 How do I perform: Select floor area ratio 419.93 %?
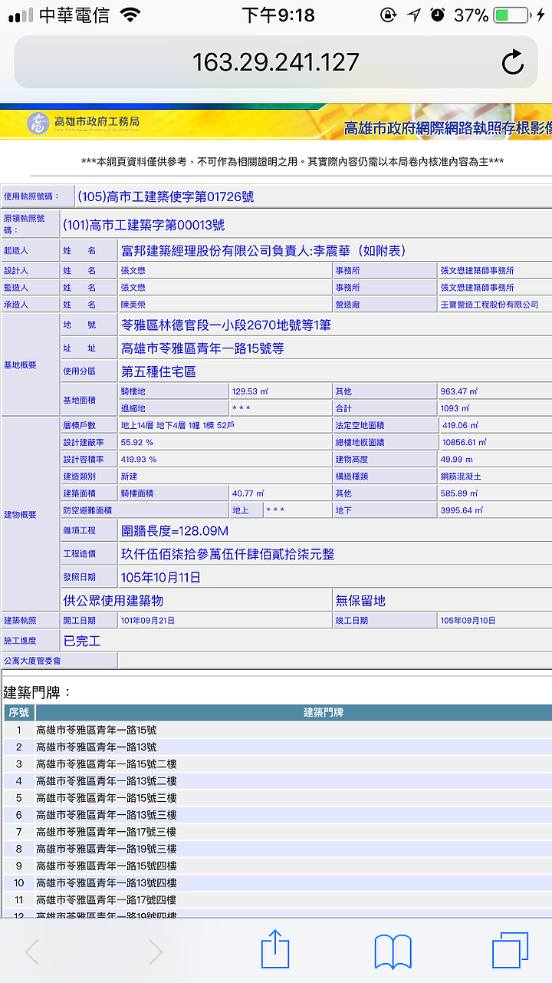click(138, 459)
